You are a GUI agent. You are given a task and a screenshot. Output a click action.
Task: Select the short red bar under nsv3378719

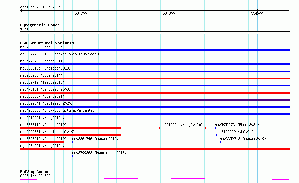click(42, 142)
